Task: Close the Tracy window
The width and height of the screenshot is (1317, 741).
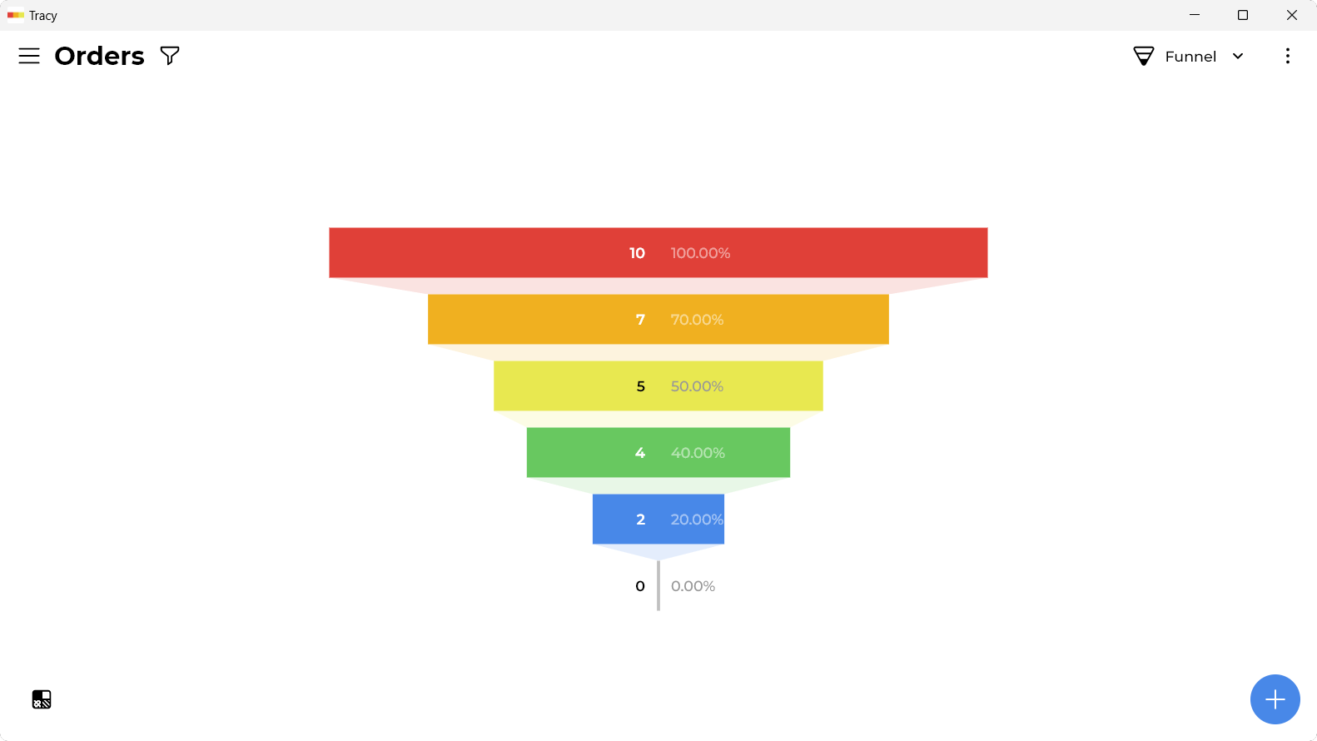Action: (x=1292, y=15)
